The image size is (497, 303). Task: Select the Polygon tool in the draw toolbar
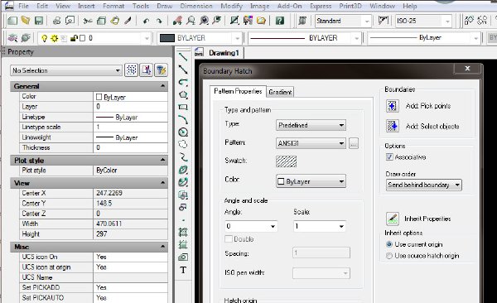(x=183, y=94)
